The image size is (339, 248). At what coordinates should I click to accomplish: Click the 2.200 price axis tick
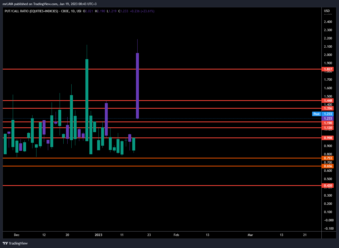pyautogui.click(x=328, y=38)
